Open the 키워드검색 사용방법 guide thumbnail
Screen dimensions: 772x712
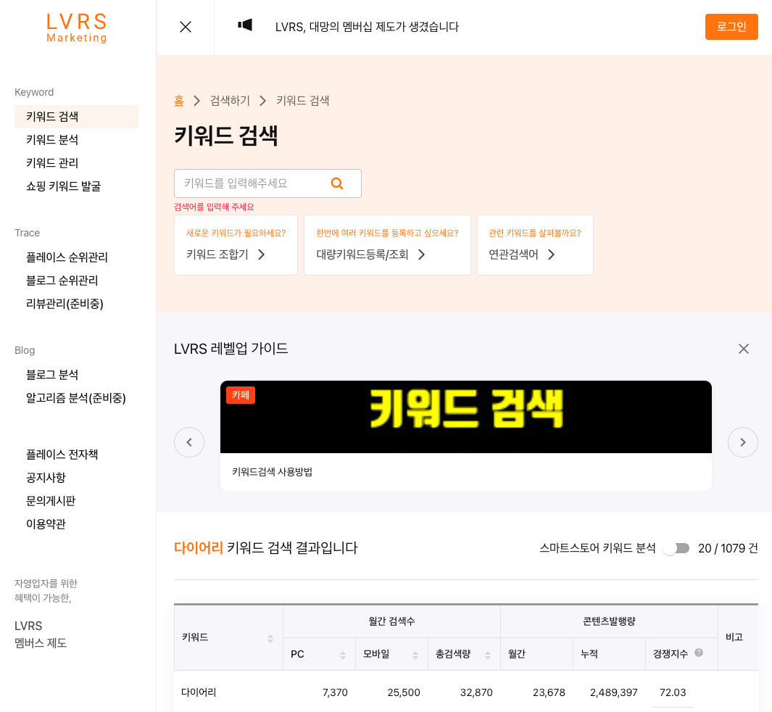click(x=465, y=417)
